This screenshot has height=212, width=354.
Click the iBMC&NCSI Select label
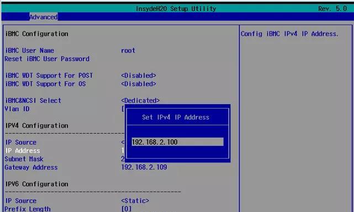point(33,100)
